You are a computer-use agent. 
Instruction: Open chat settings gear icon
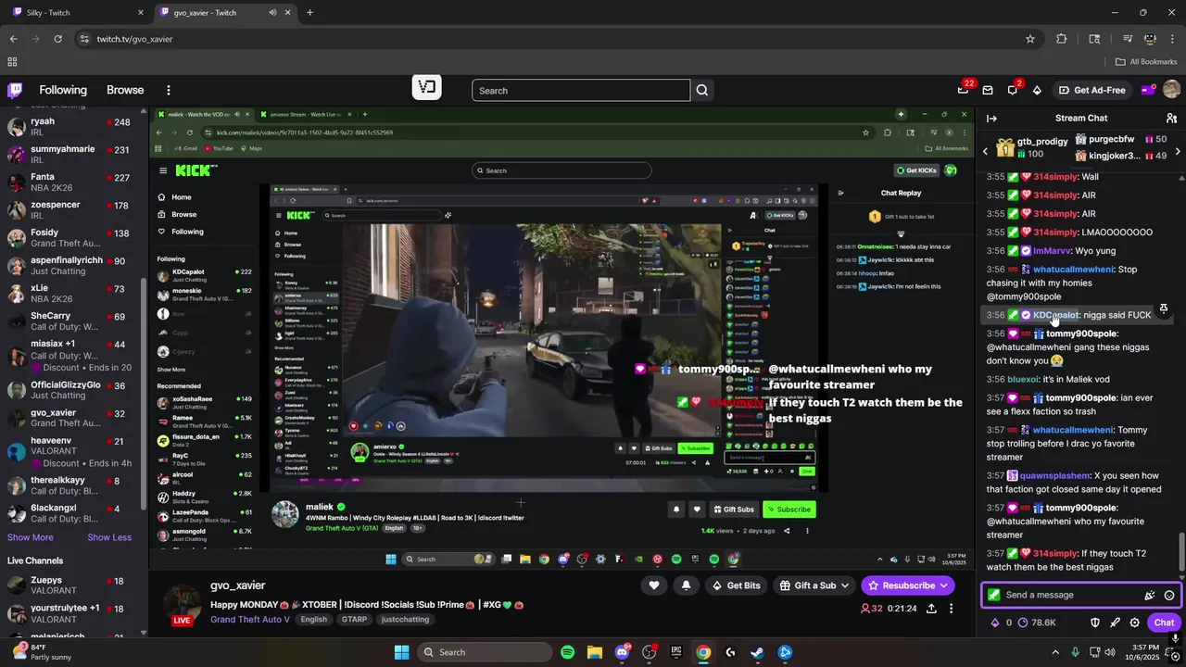click(x=1135, y=623)
